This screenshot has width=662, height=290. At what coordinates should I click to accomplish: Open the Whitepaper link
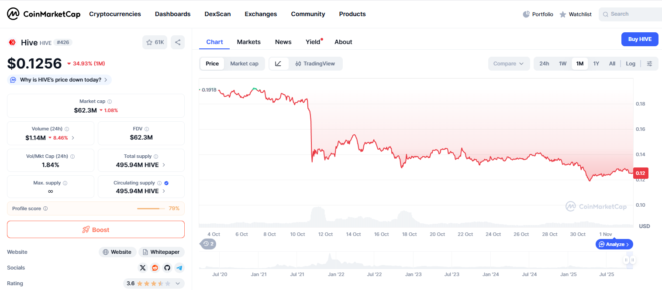[162, 252]
